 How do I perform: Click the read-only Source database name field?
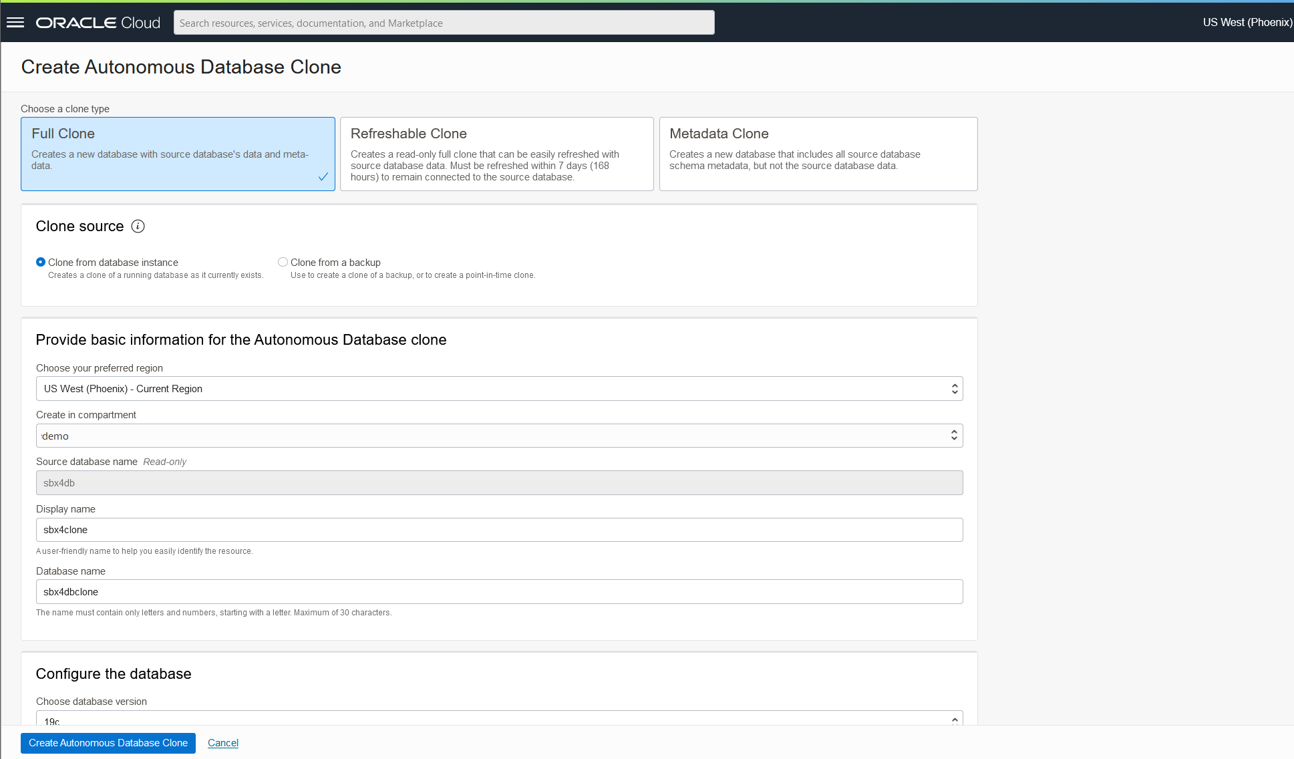(499, 483)
